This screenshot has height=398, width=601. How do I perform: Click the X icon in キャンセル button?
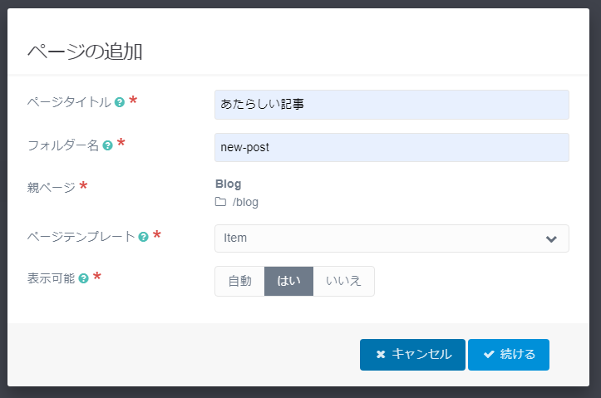point(381,354)
